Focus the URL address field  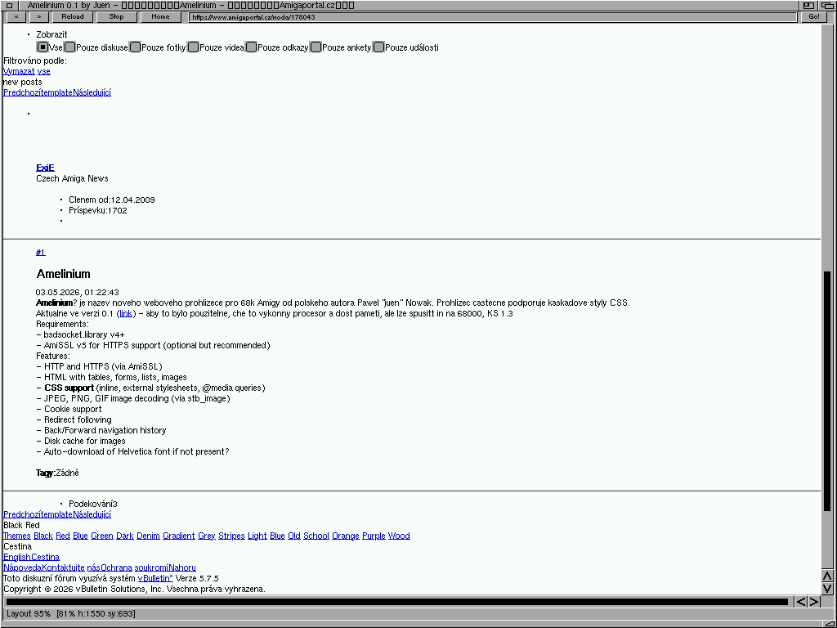tap(493, 17)
